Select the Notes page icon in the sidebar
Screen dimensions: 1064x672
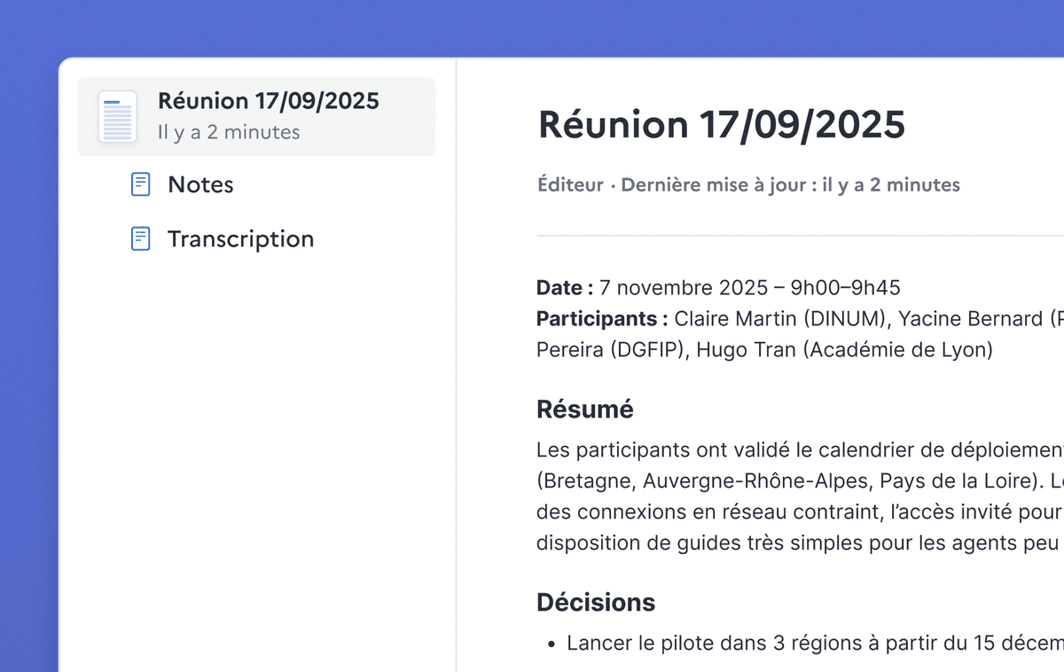140,184
